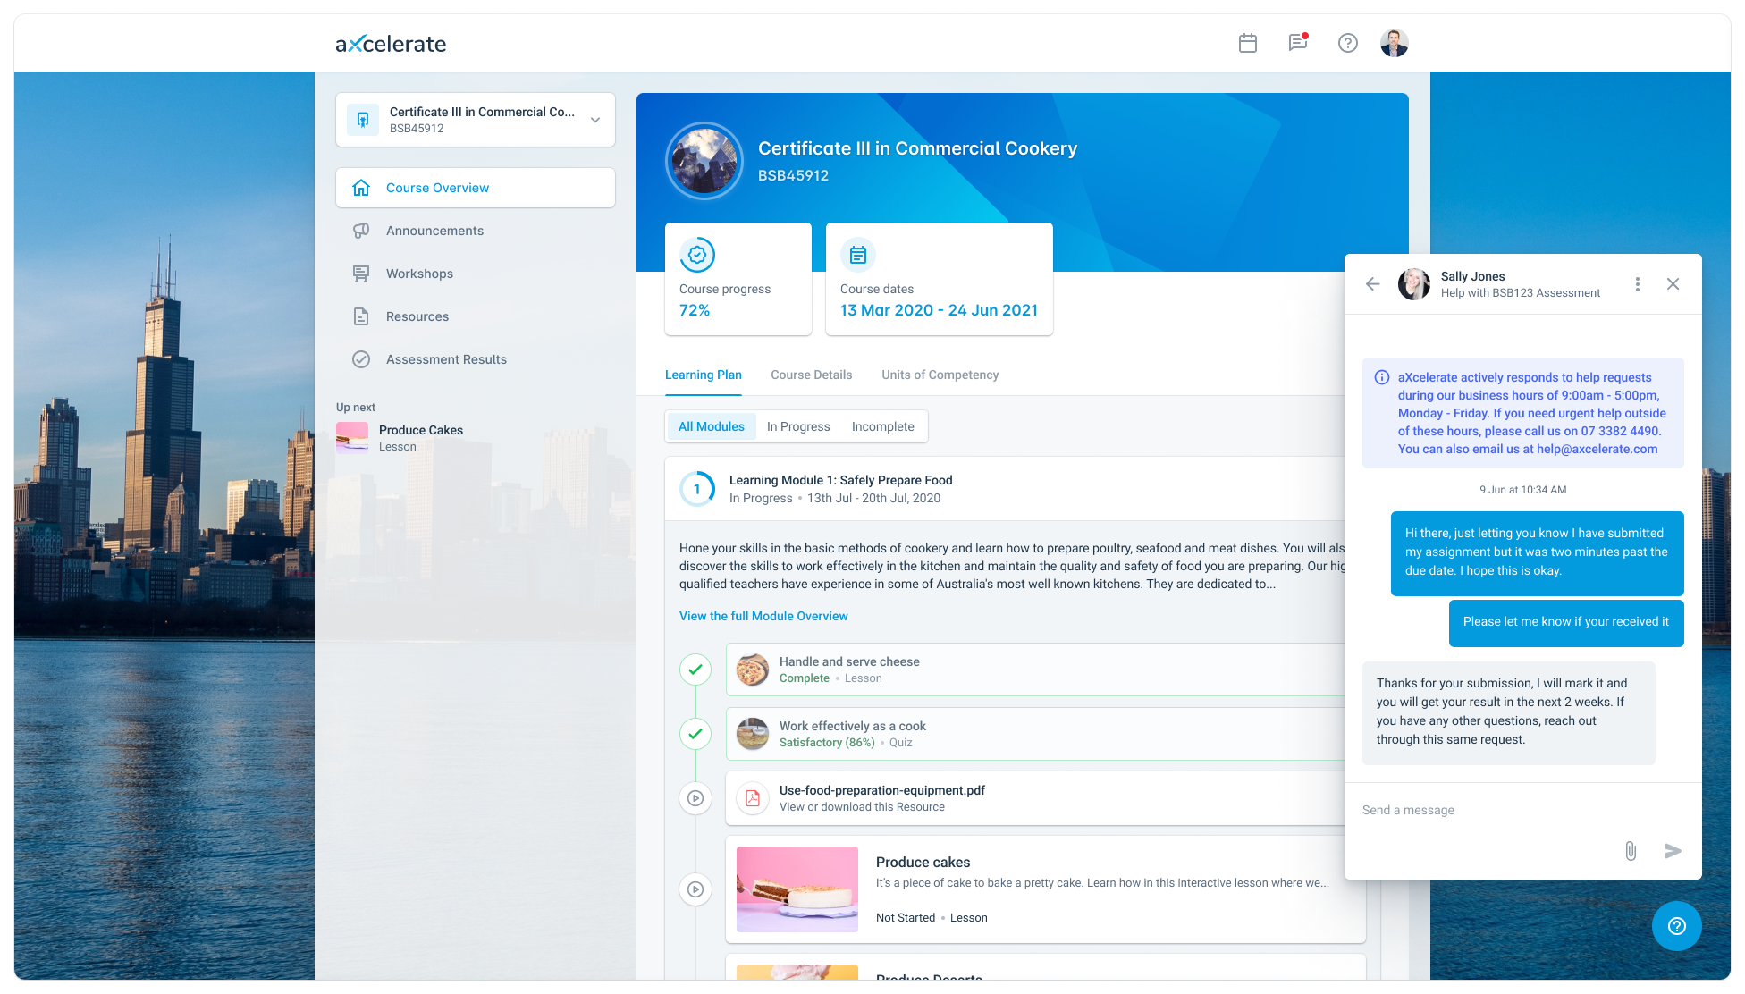Switch to the Learning Plan tab
This screenshot has width=1745, height=994.
[x=704, y=375]
